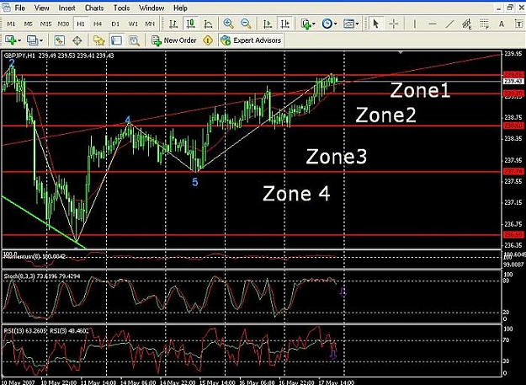Screen dimensions: 526x385
Task: Open the Tools menu
Action: [121, 8]
